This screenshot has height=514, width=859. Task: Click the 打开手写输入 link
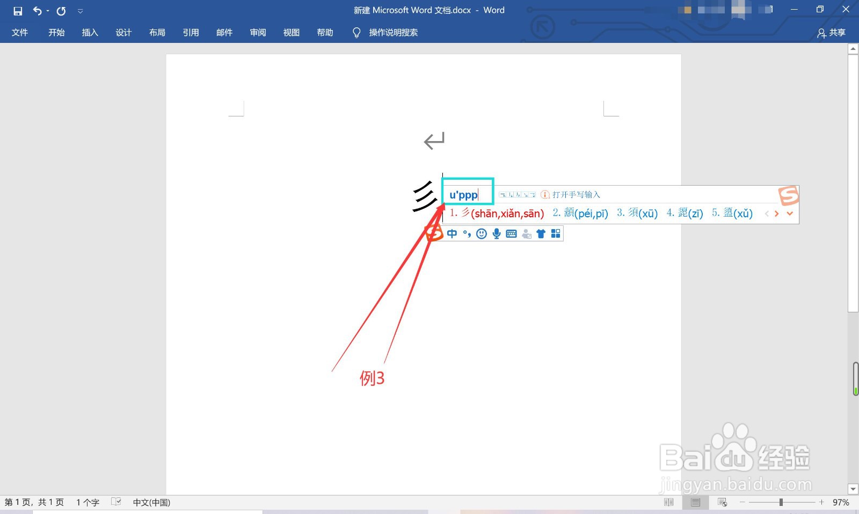click(x=576, y=194)
